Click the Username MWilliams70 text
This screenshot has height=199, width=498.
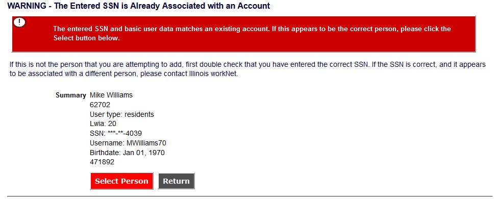coord(128,143)
